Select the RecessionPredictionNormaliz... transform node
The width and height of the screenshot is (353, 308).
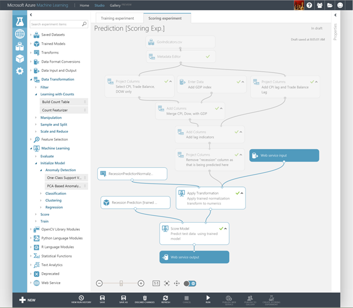point(132,173)
